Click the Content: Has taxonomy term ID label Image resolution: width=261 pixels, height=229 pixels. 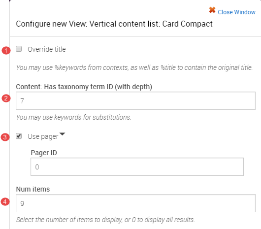(84, 87)
